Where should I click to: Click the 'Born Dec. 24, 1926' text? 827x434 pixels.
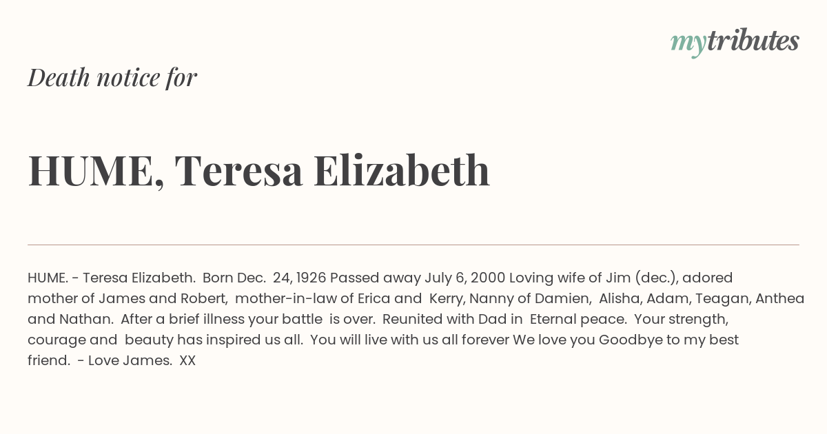265,278
